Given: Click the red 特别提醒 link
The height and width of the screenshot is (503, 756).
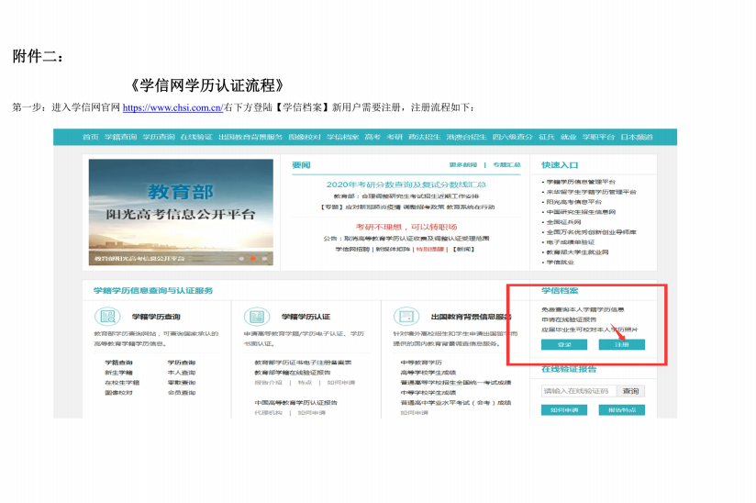Looking at the screenshot, I should click(x=430, y=250).
